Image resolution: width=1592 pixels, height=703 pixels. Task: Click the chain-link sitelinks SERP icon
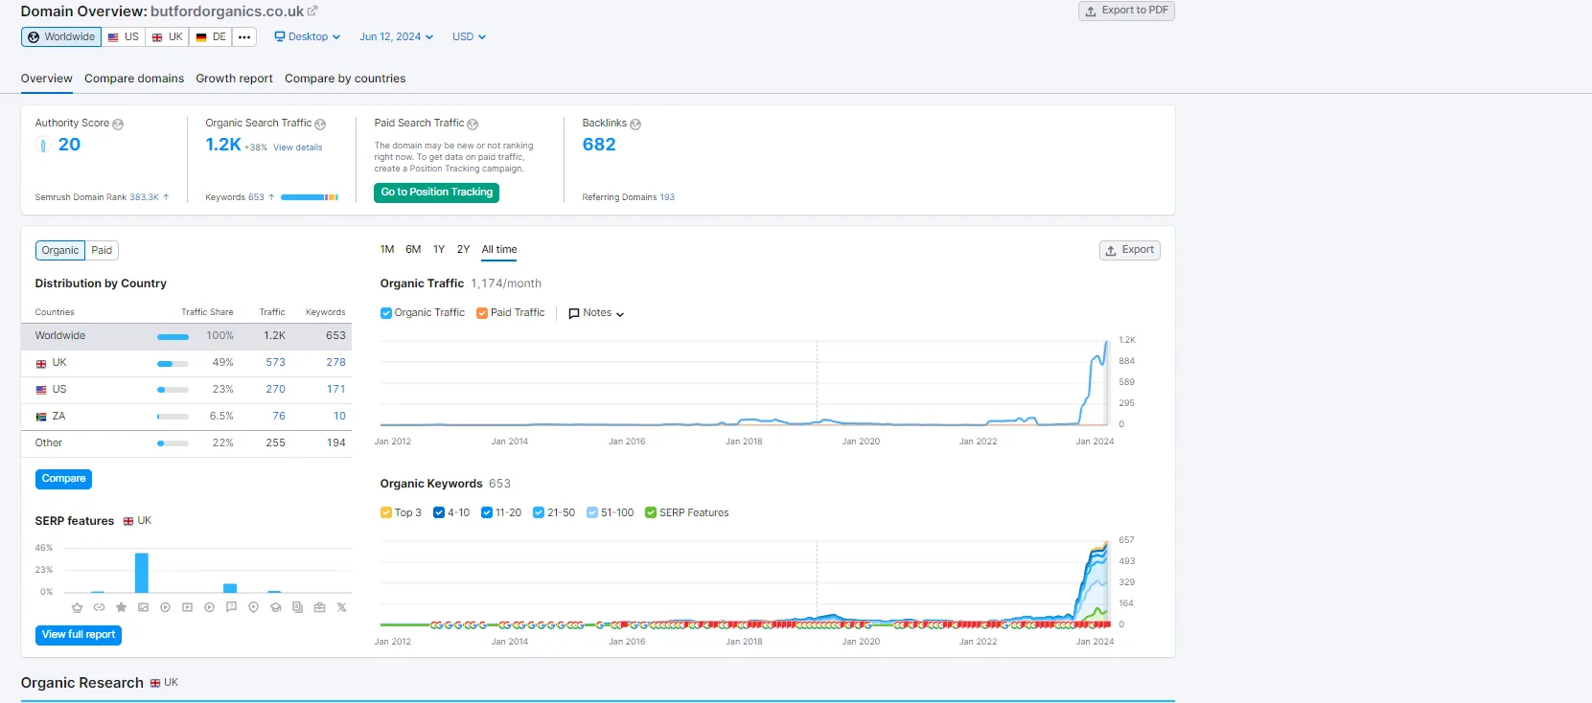(99, 607)
